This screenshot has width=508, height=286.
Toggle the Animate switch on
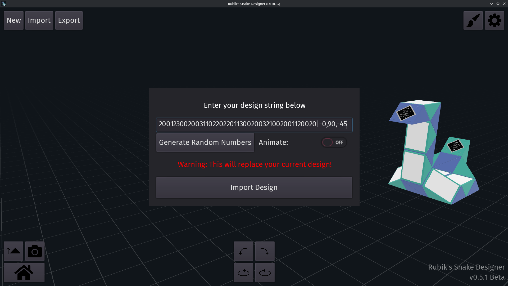coord(334,142)
